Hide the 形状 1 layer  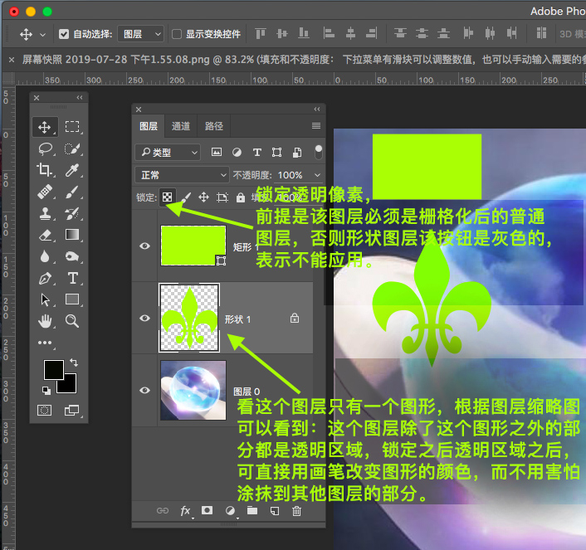click(144, 318)
